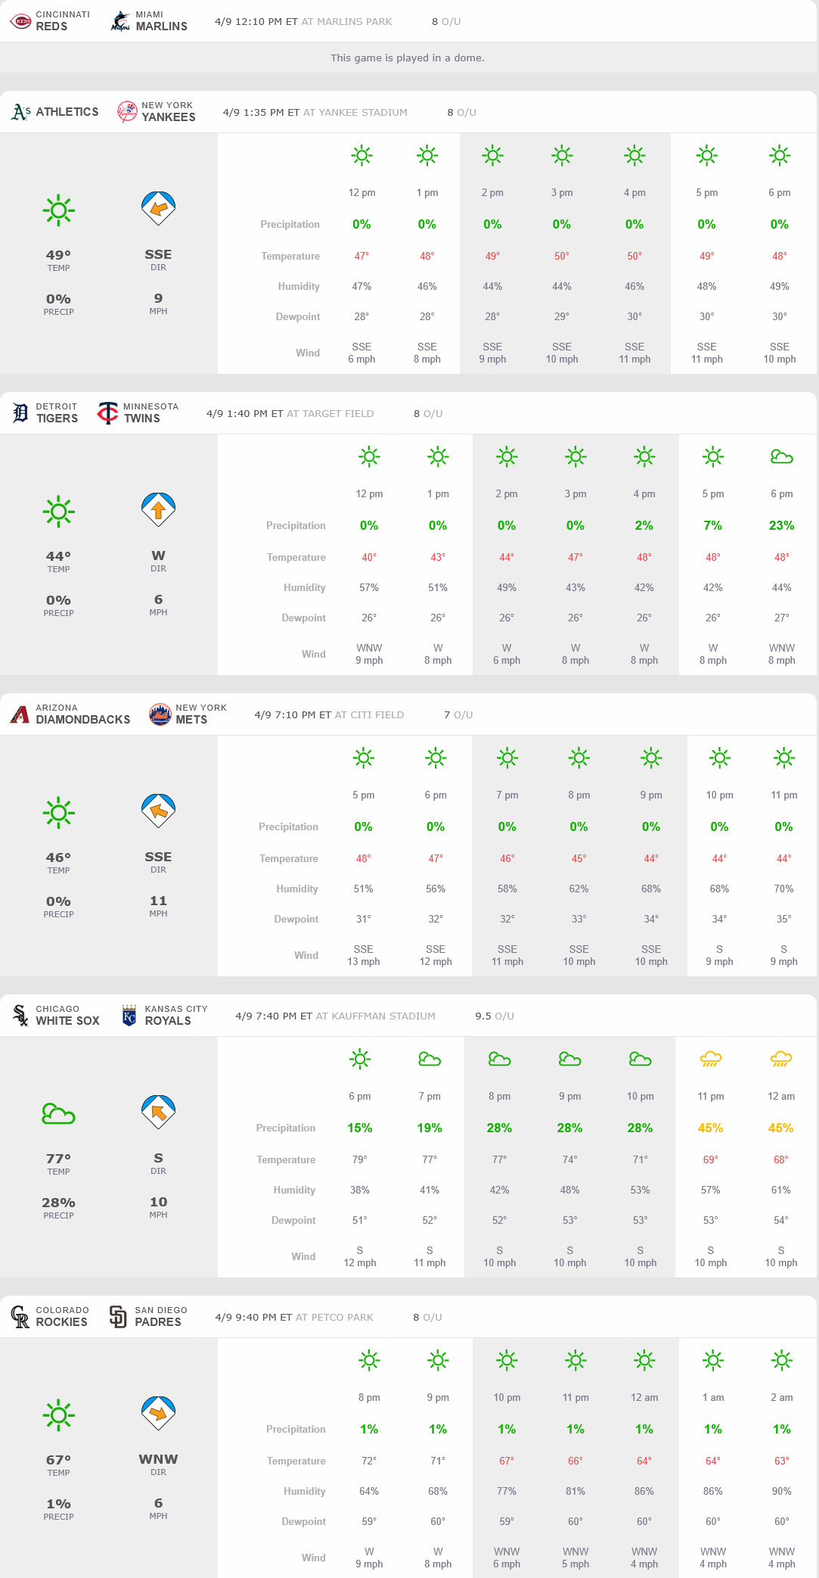This screenshot has height=1578, width=819.
Task: Click the Miami Marlins team logo
Action: (x=120, y=21)
